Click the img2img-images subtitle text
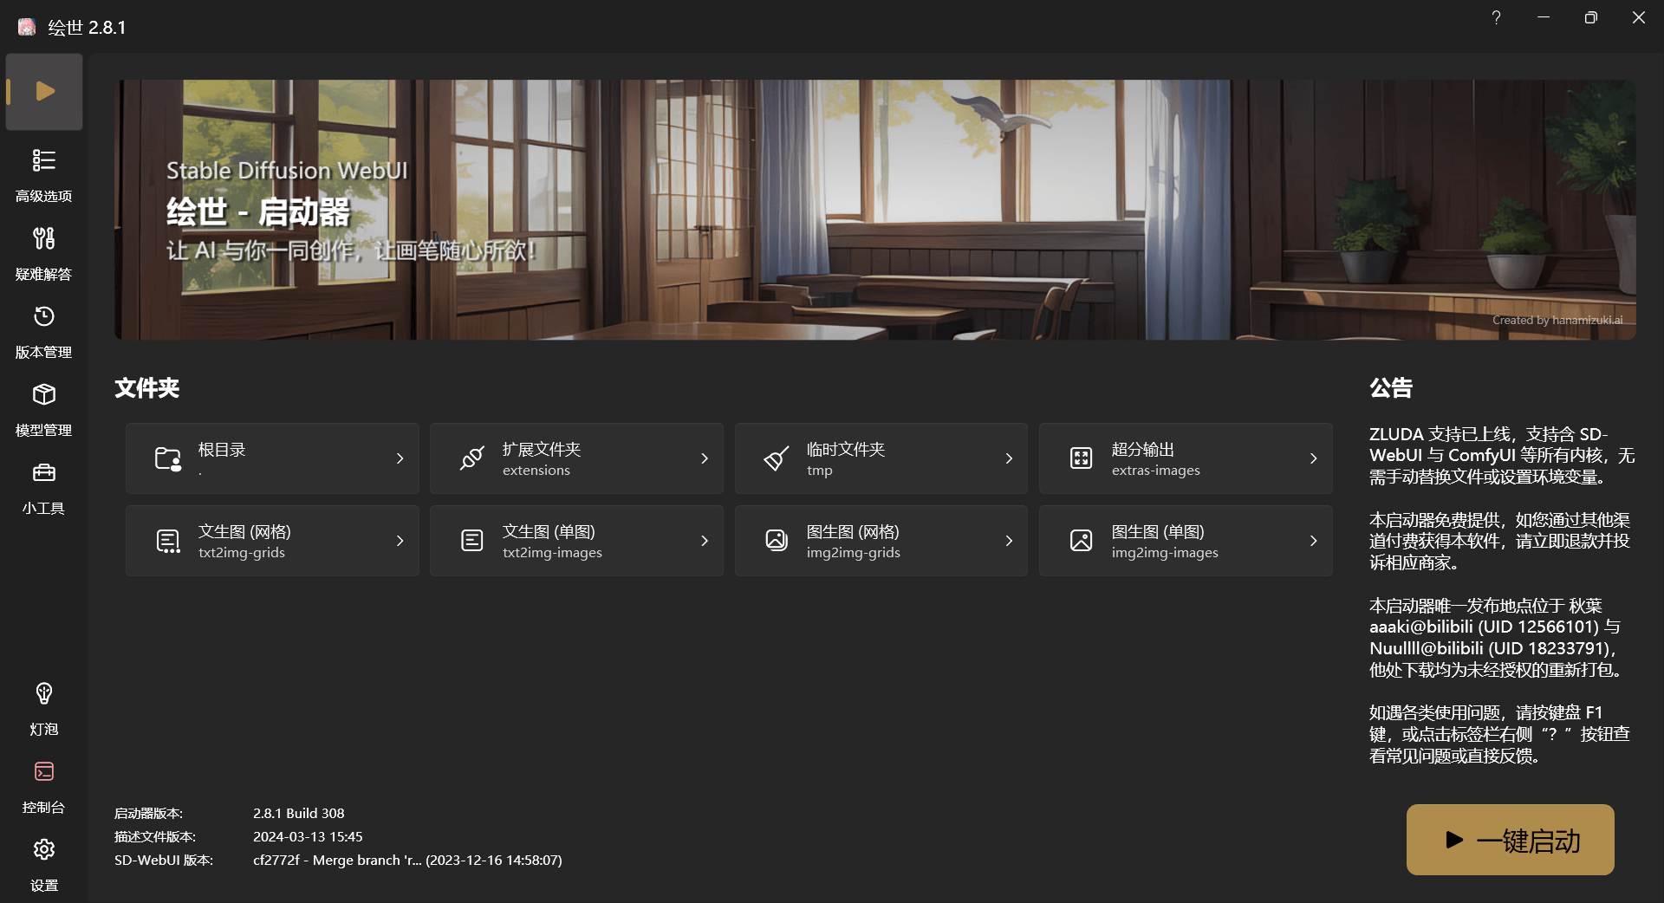This screenshot has width=1664, height=903. click(x=1165, y=553)
